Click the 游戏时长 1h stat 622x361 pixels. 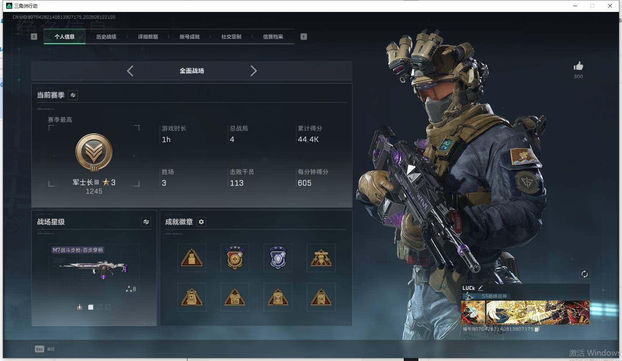pyautogui.click(x=174, y=134)
